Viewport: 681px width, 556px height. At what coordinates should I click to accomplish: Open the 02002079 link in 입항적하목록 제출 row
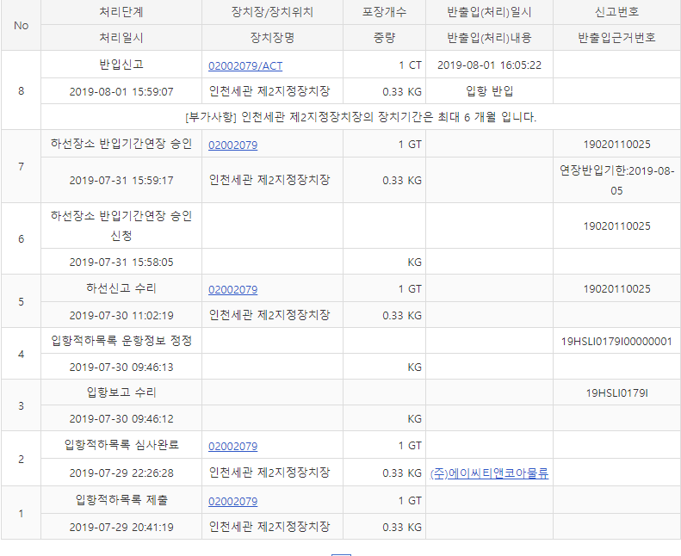point(232,501)
